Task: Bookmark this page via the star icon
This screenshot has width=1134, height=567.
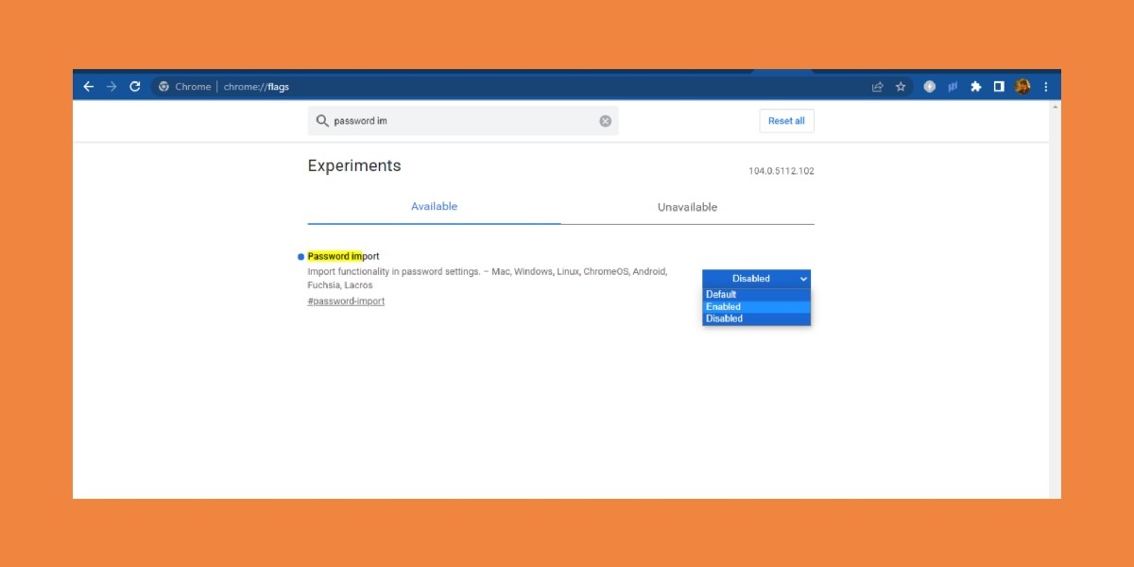Action: click(900, 86)
